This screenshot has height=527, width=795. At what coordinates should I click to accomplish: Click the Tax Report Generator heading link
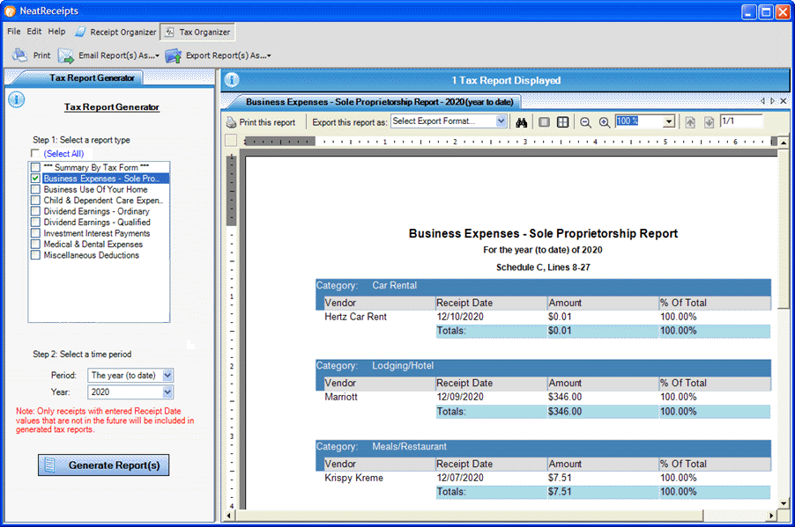112,106
